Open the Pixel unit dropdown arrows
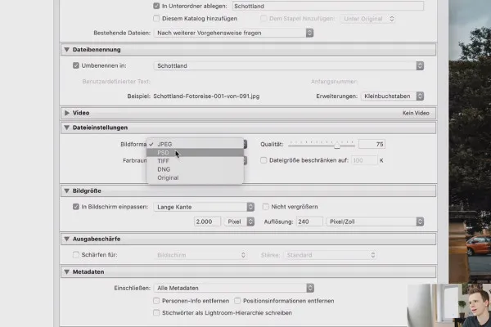Screen dimensions: 491x327 tap(250, 222)
